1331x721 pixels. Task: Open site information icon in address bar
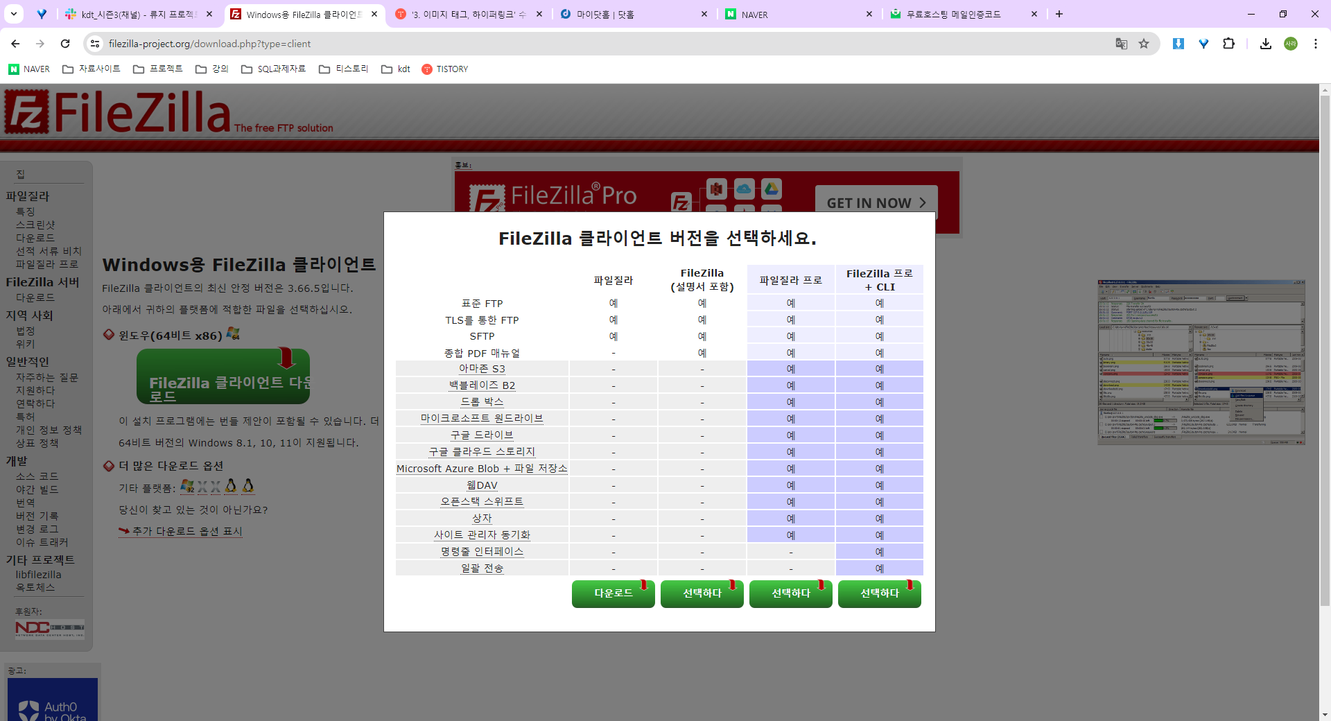95,44
